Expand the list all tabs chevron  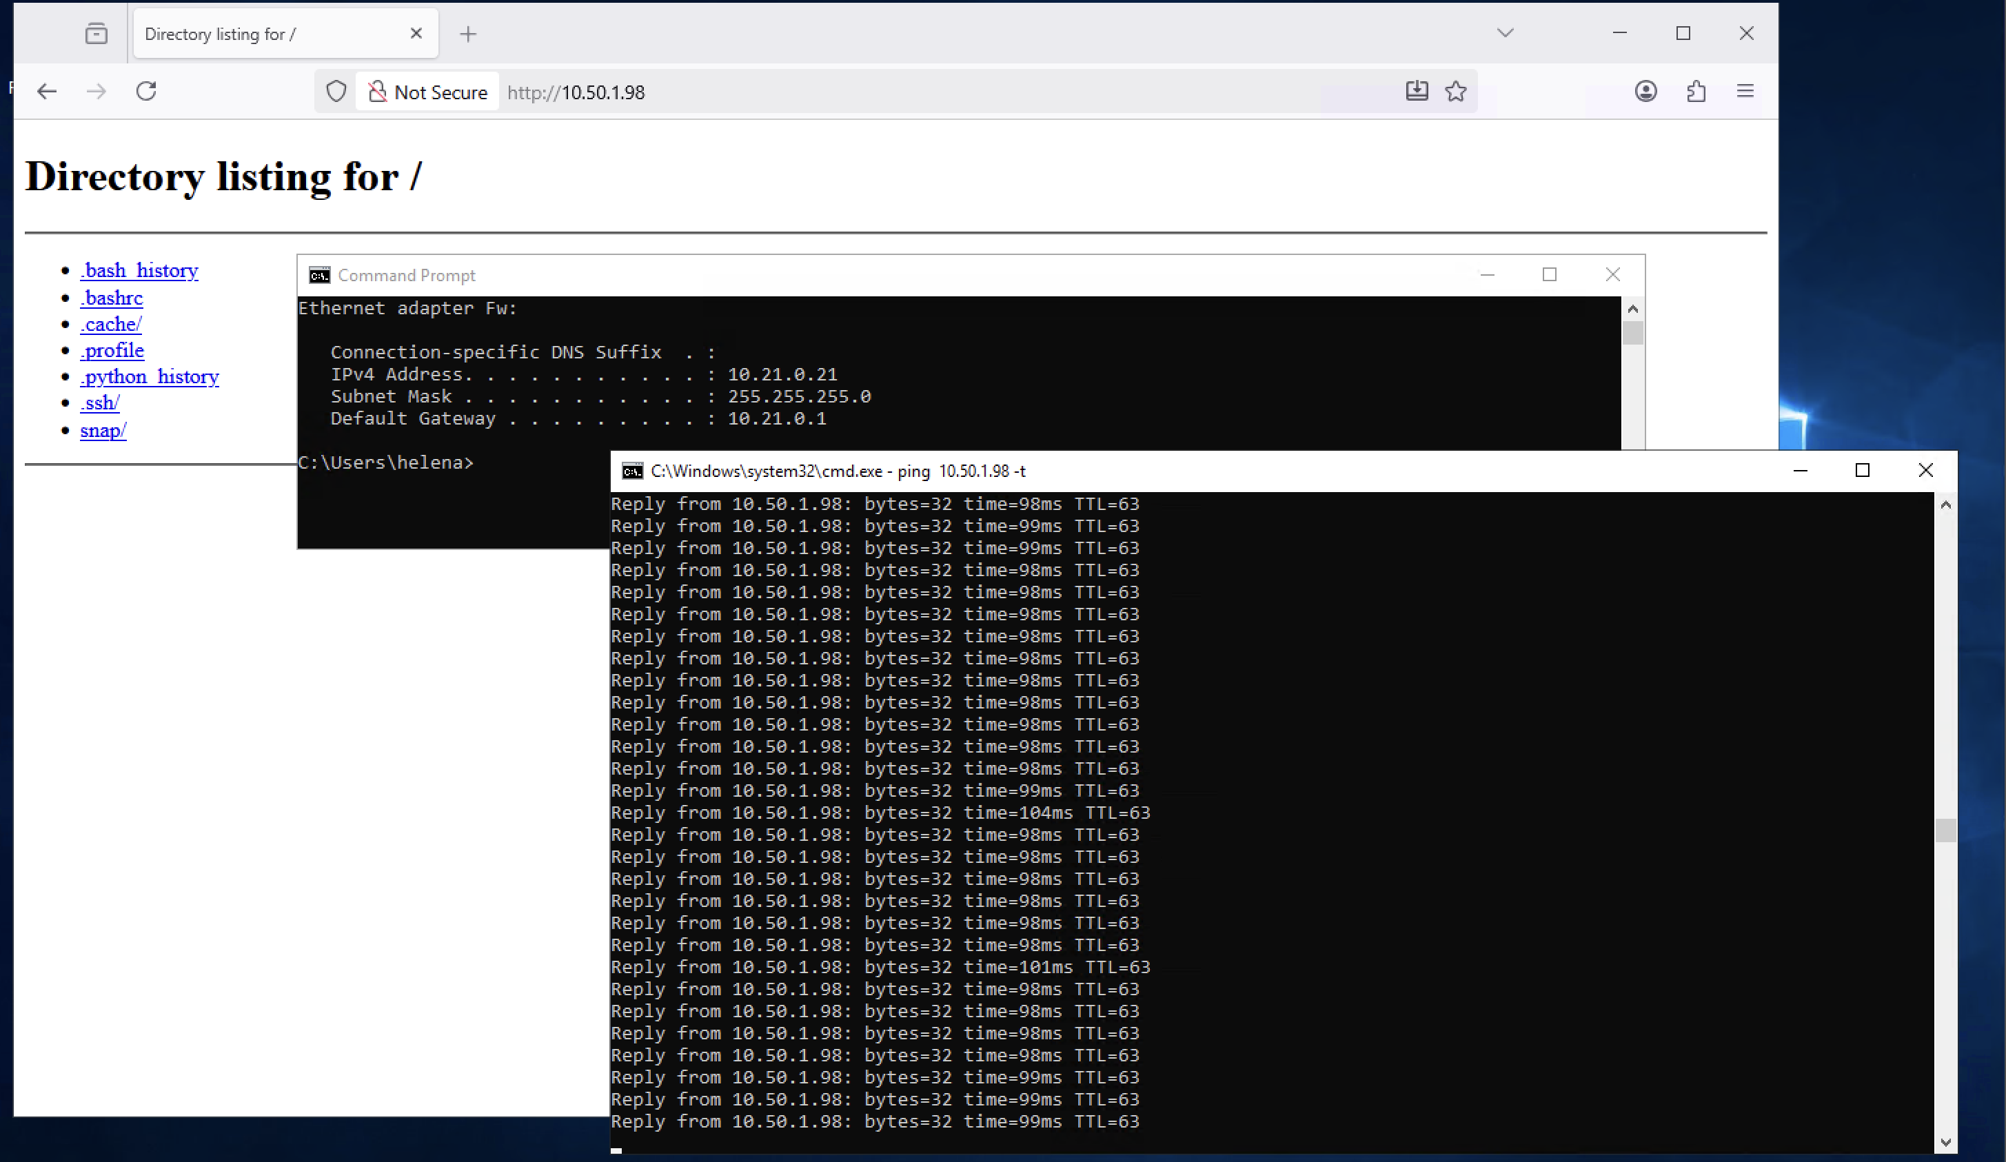click(x=1504, y=34)
